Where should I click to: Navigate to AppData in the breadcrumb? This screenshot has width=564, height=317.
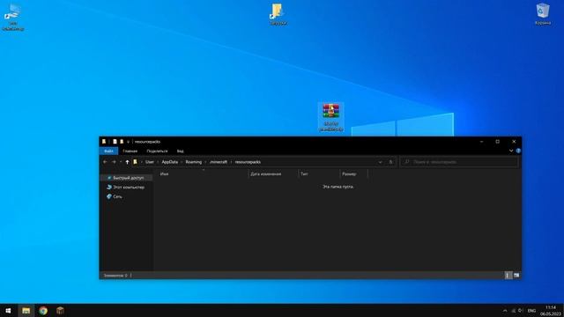coord(170,162)
